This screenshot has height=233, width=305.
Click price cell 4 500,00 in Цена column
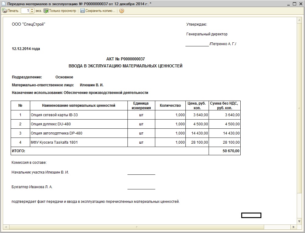pyautogui.click(x=197, y=124)
